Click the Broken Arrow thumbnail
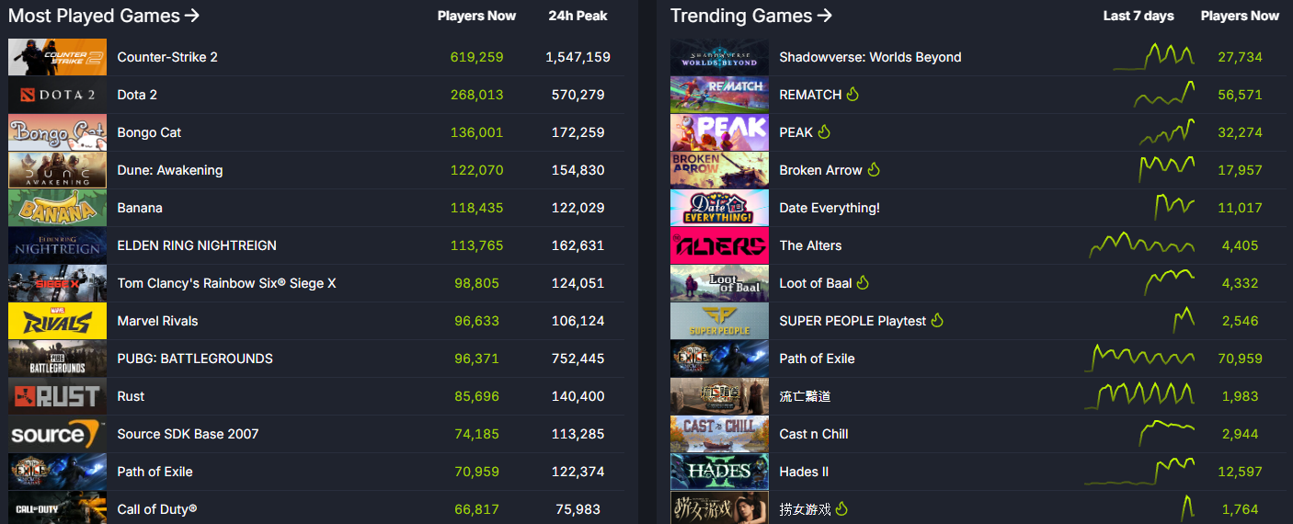The image size is (1293, 524). pyautogui.click(x=719, y=170)
